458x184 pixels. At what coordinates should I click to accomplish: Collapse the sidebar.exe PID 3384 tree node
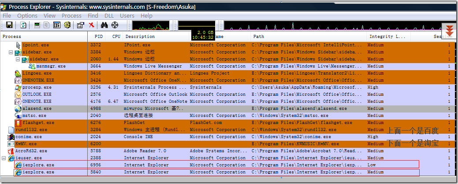pos(11,52)
